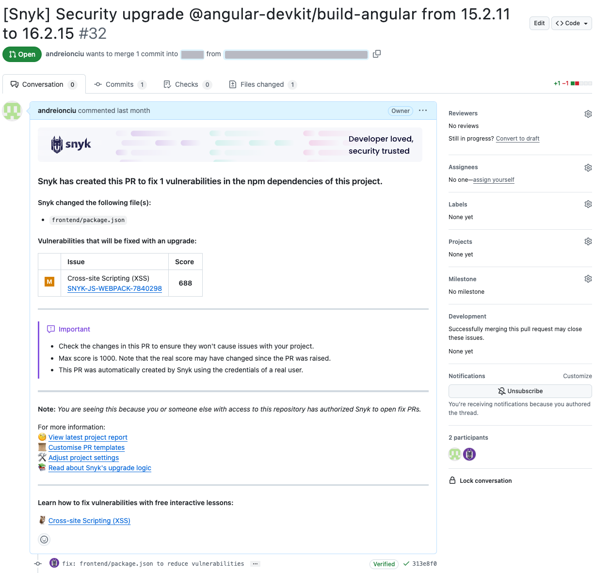
Task: Click the Edit title button
Action: point(539,23)
